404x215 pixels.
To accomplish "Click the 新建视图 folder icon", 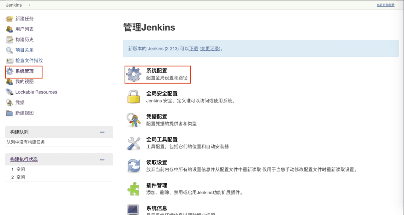I will click(9, 113).
